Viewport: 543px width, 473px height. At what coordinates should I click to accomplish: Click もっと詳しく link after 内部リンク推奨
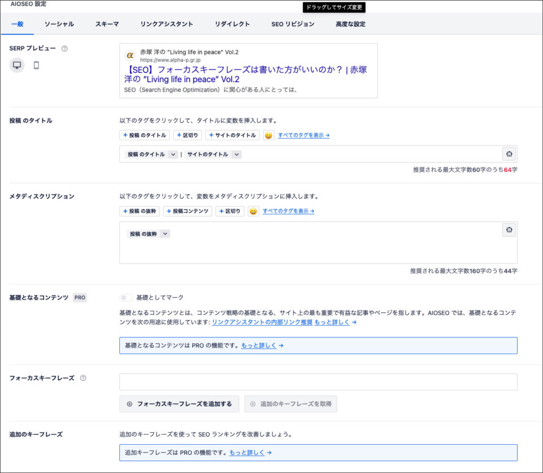point(332,322)
